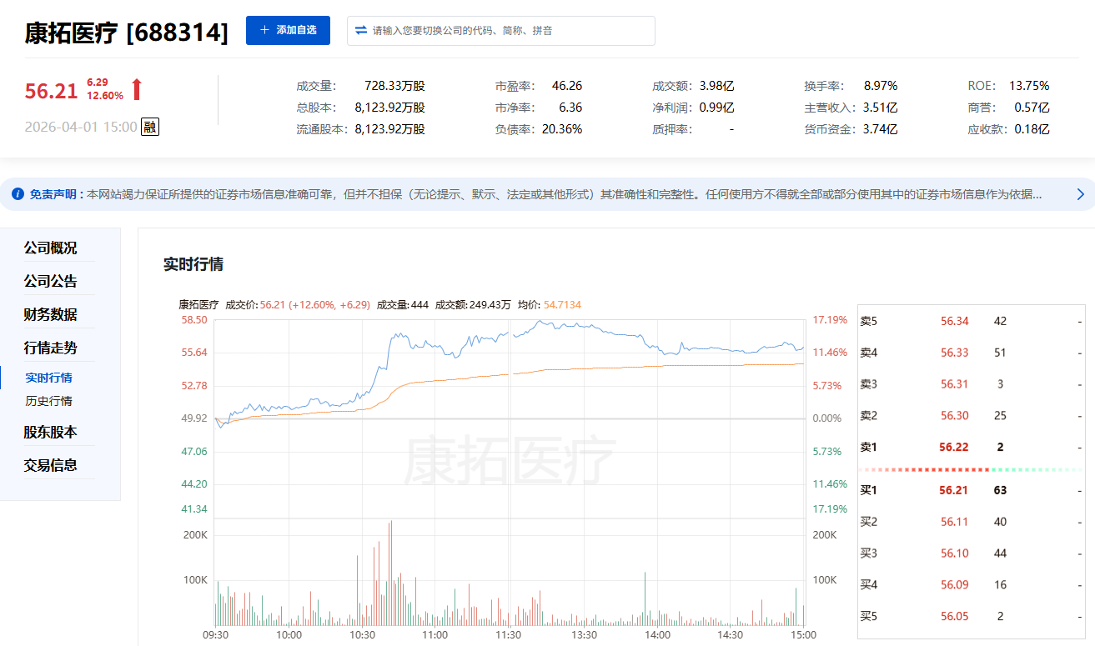Open 公司公告 in the sidebar

(50, 281)
